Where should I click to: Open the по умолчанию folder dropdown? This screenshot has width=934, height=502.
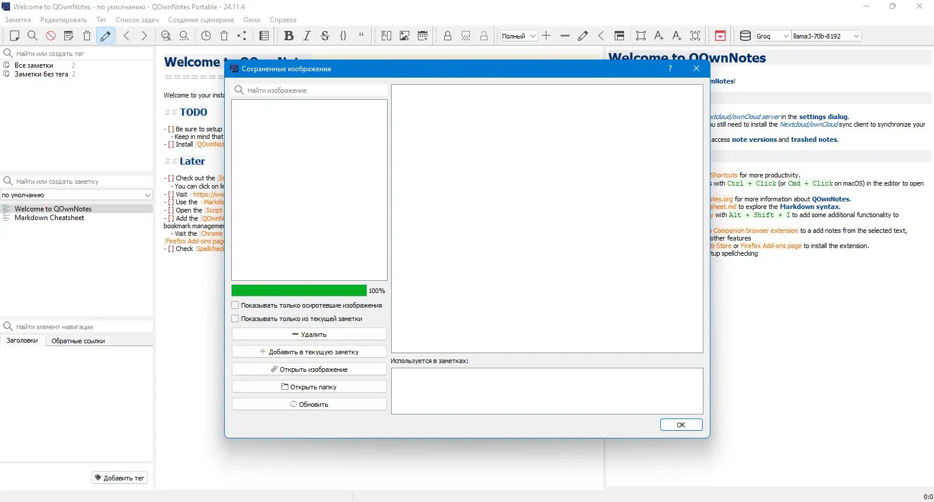76,195
